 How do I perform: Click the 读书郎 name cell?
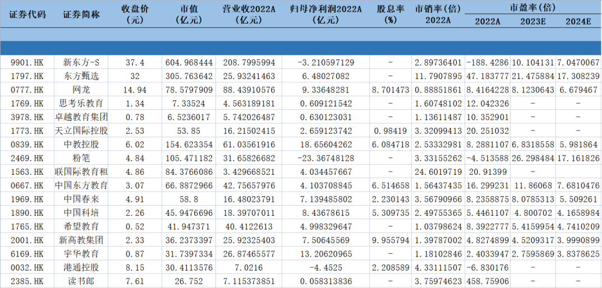[81, 281]
